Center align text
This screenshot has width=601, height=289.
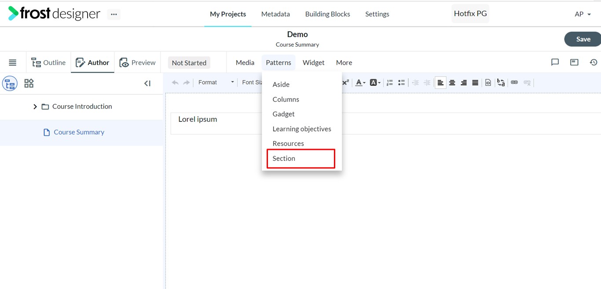[x=452, y=82]
